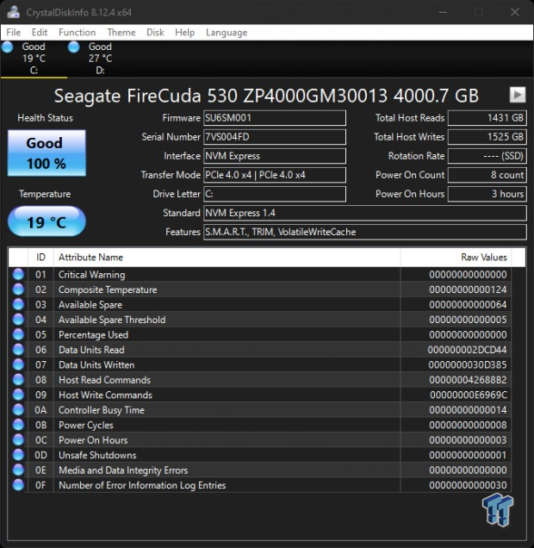Click Power On Hours value 3 hours
The width and height of the screenshot is (534, 548).
tap(487, 194)
